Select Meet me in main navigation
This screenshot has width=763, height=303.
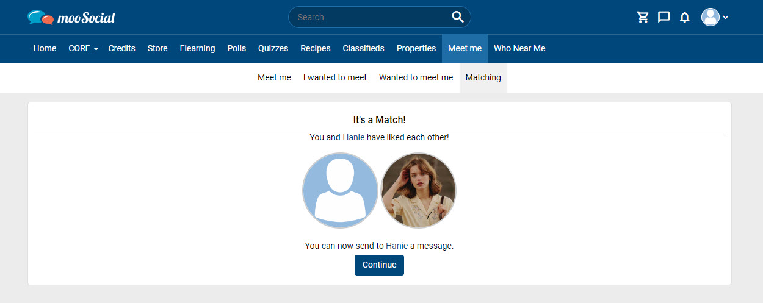click(465, 48)
